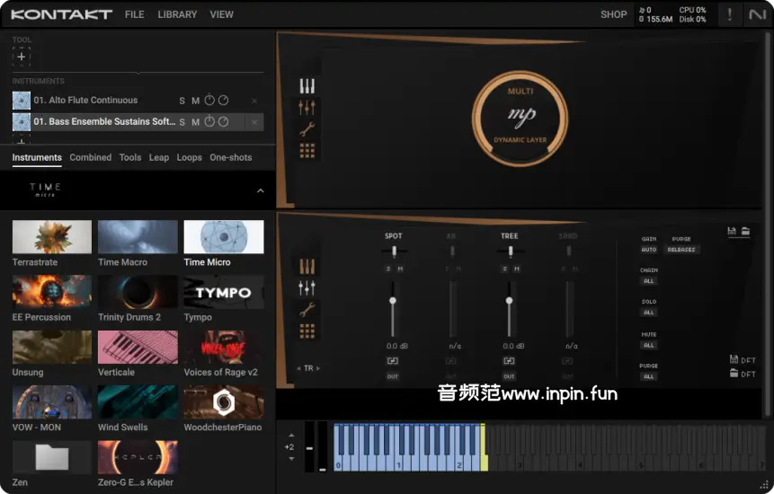The height and width of the screenshot is (494, 774).
Task: Collapse the Time Micro library header
Action: tap(261, 190)
